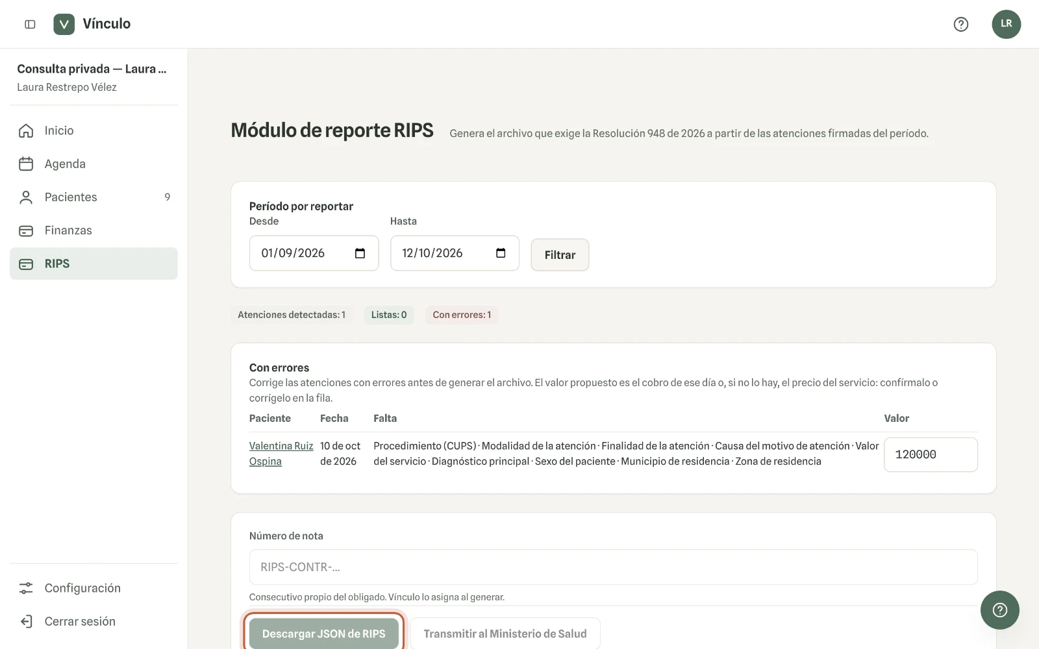Open the Agenda section
1039x649 pixels.
point(94,164)
